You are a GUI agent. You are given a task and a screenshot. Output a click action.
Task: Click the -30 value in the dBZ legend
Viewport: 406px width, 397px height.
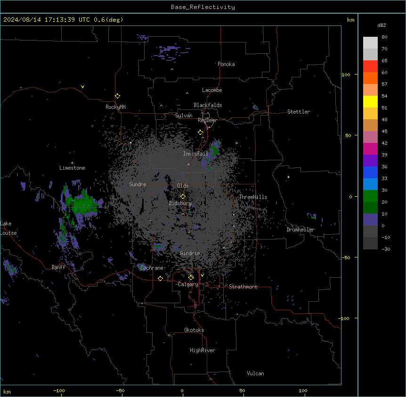386,249
